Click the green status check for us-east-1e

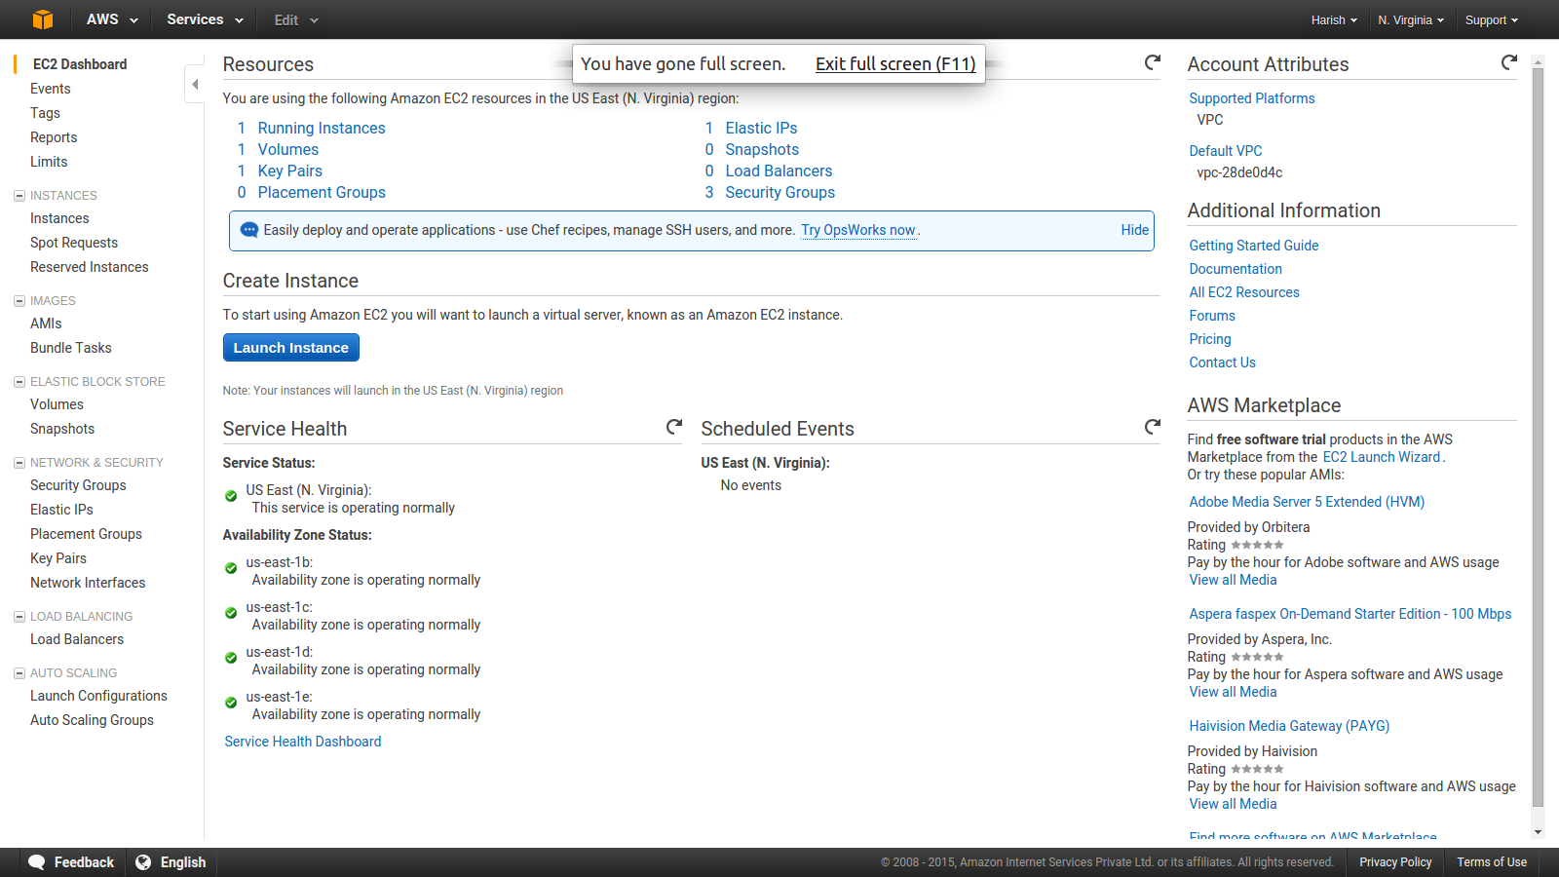point(231,703)
